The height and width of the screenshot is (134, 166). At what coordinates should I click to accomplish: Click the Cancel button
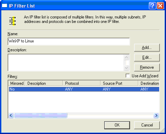(x=147, y=125)
